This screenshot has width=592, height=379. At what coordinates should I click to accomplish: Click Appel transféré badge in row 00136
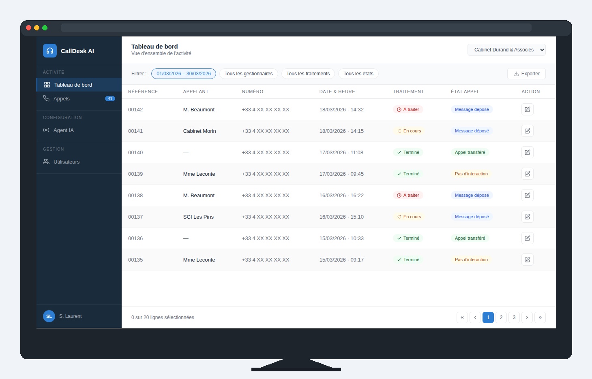pyautogui.click(x=470, y=238)
